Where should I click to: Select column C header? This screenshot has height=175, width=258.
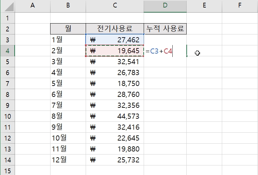(x=115, y=6)
